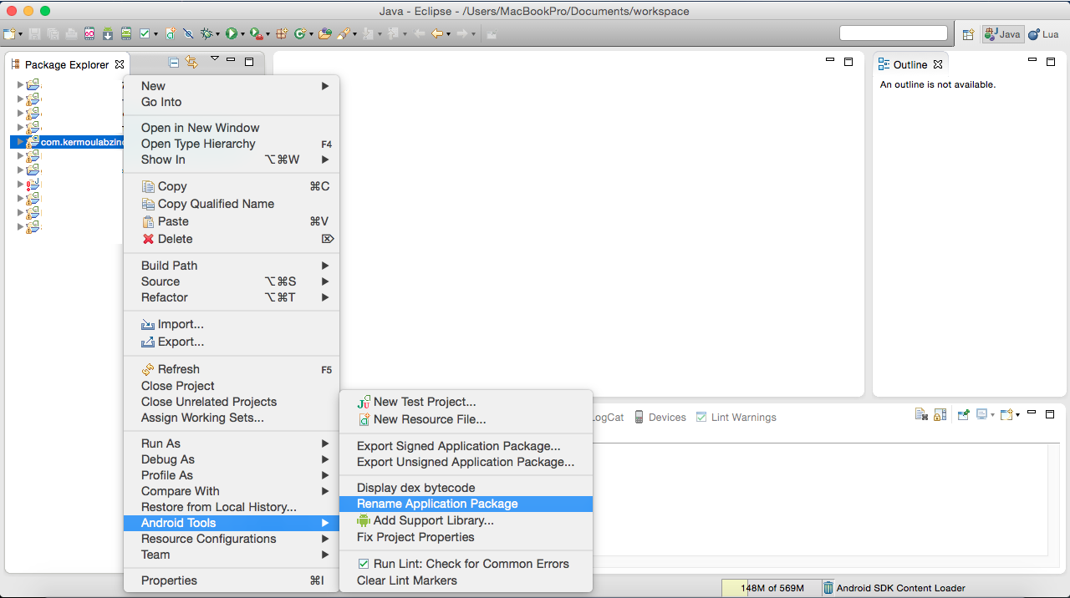Open Properties from context menu
1070x598 pixels.
tap(232, 580)
